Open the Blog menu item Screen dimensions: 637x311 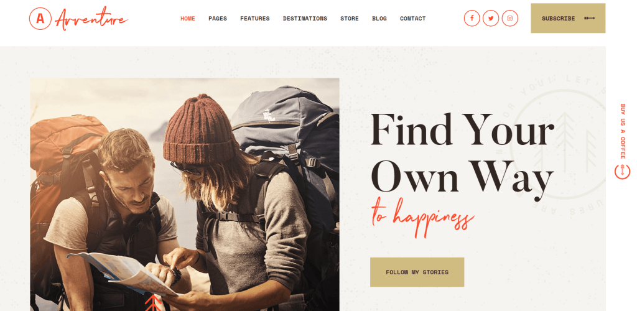pos(379,18)
